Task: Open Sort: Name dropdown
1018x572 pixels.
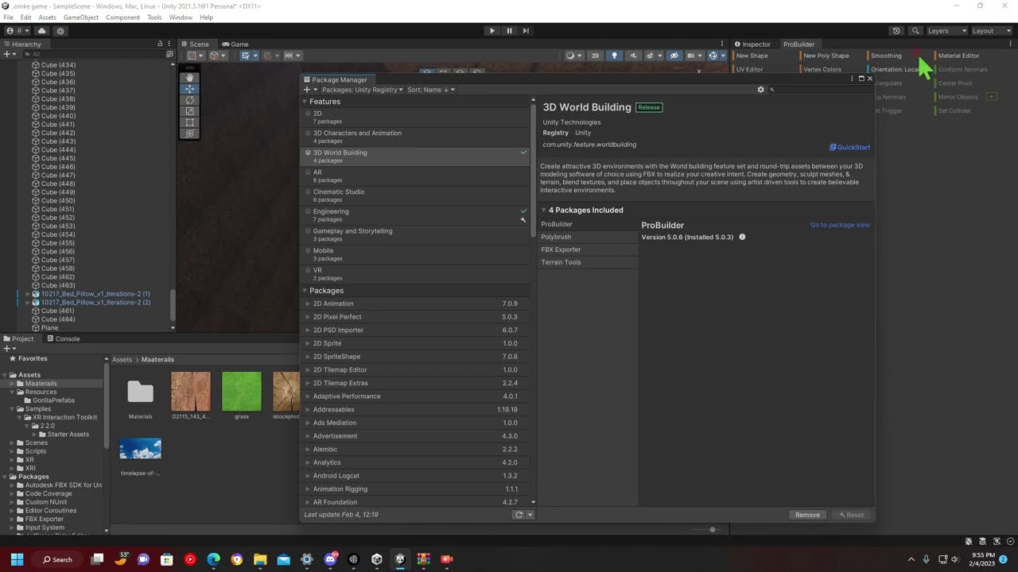Action: coord(431,90)
